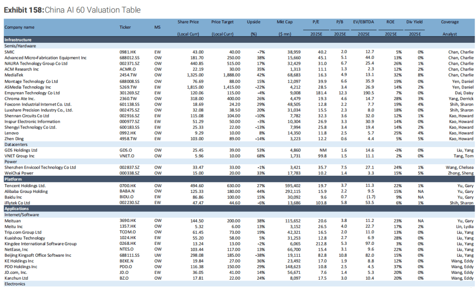The height and width of the screenshot is (288, 476).
Task: Click the ticker "BABA.N"
Action: [x=126, y=191]
